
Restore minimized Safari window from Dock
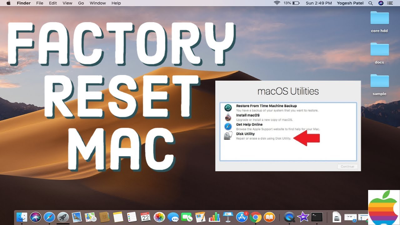351,217
